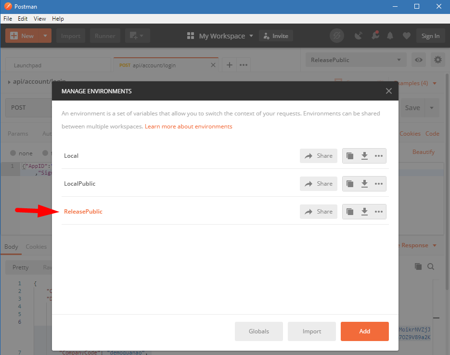Search within the response body
The image size is (450, 355).
430,266
